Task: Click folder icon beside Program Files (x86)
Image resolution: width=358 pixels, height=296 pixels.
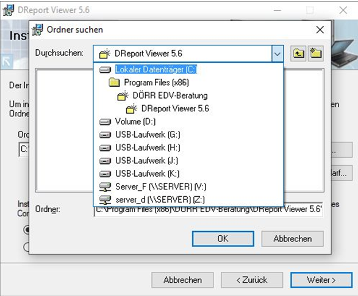Action: coord(114,83)
